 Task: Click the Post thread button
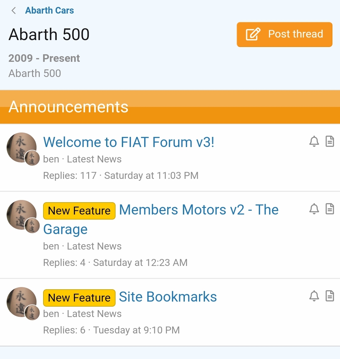(x=285, y=35)
